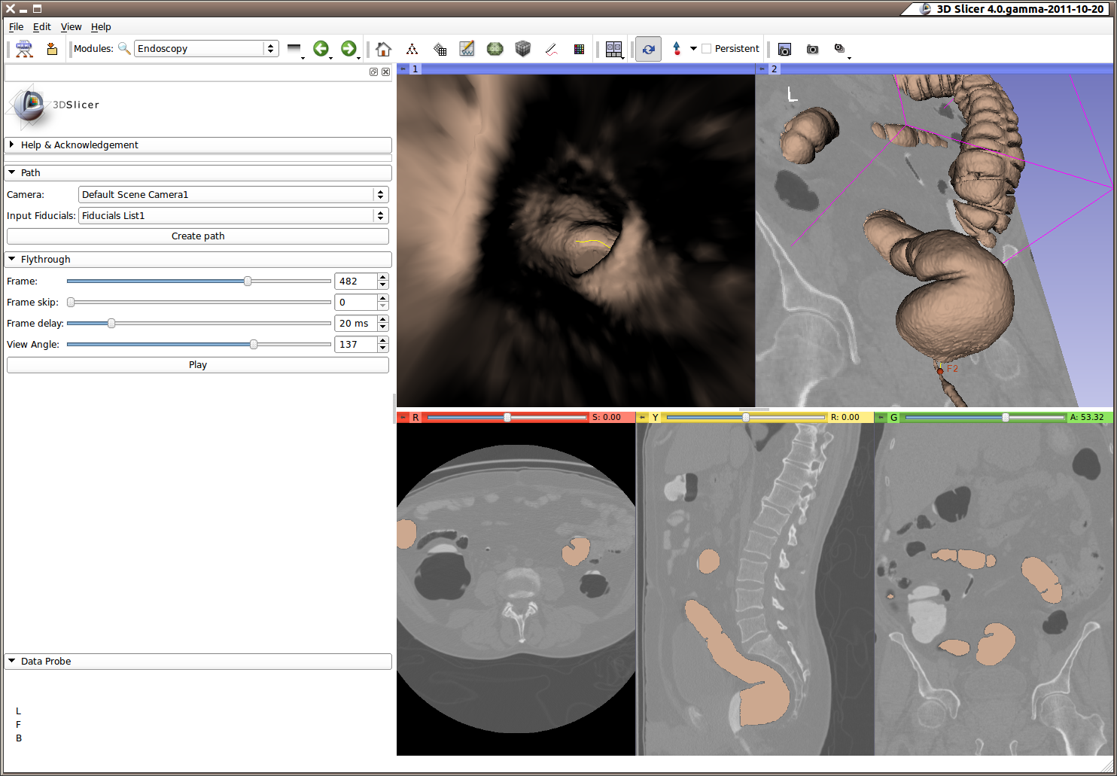Click the Create path button
Screen dimensions: 1117x776
[197, 236]
